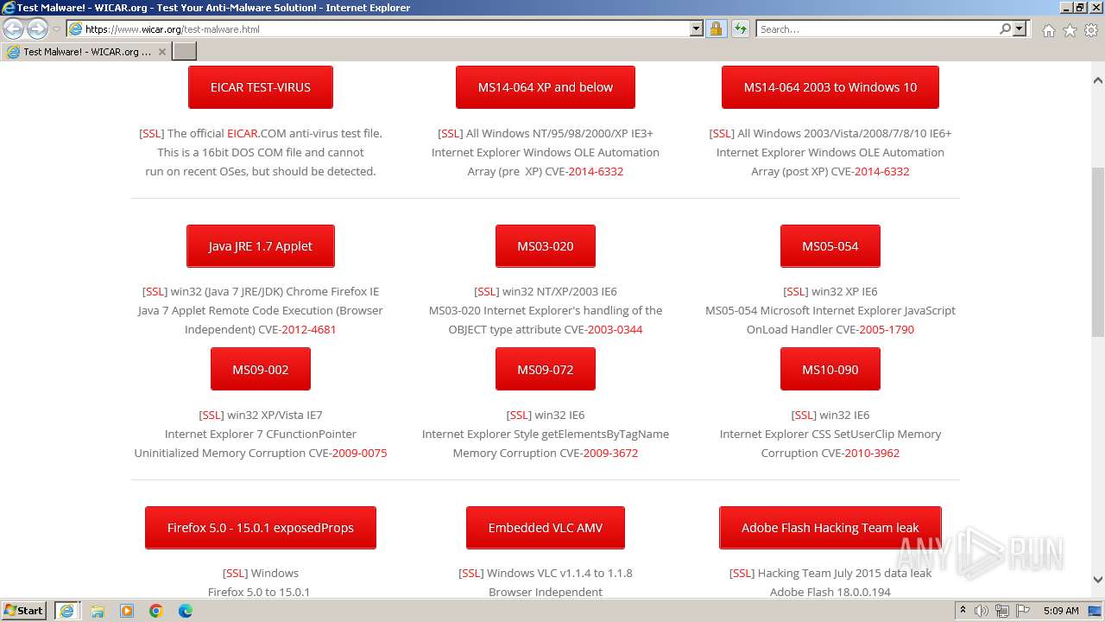Open the volume speaker tray icon
This screenshot has width=1105, height=622.
coord(982,611)
